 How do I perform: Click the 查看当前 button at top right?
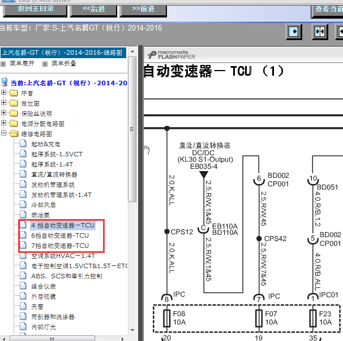(x=327, y=11)
